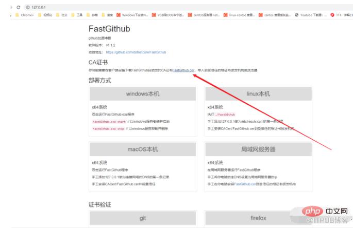Open the 'VC获取DOS命令' bookmark
Image resolution: width=353 pixels, height=228 pixels.
168,15
